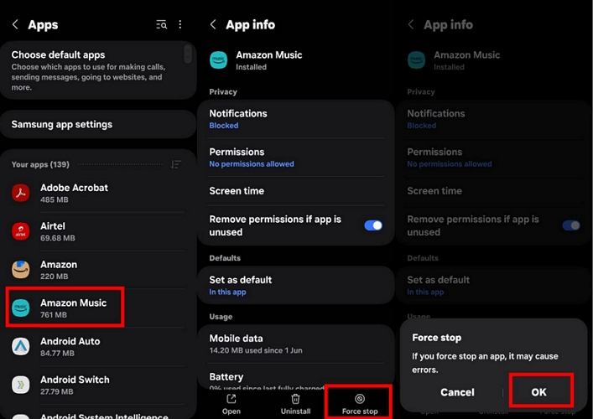This screenshot has width=593, height=419.
Task: Toggle Remove permissions if app is unused
Action: 373,225
